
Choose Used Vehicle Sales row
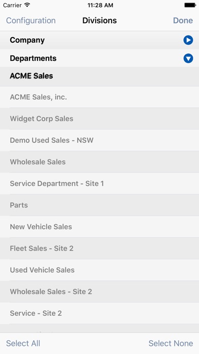click(99, 270)
